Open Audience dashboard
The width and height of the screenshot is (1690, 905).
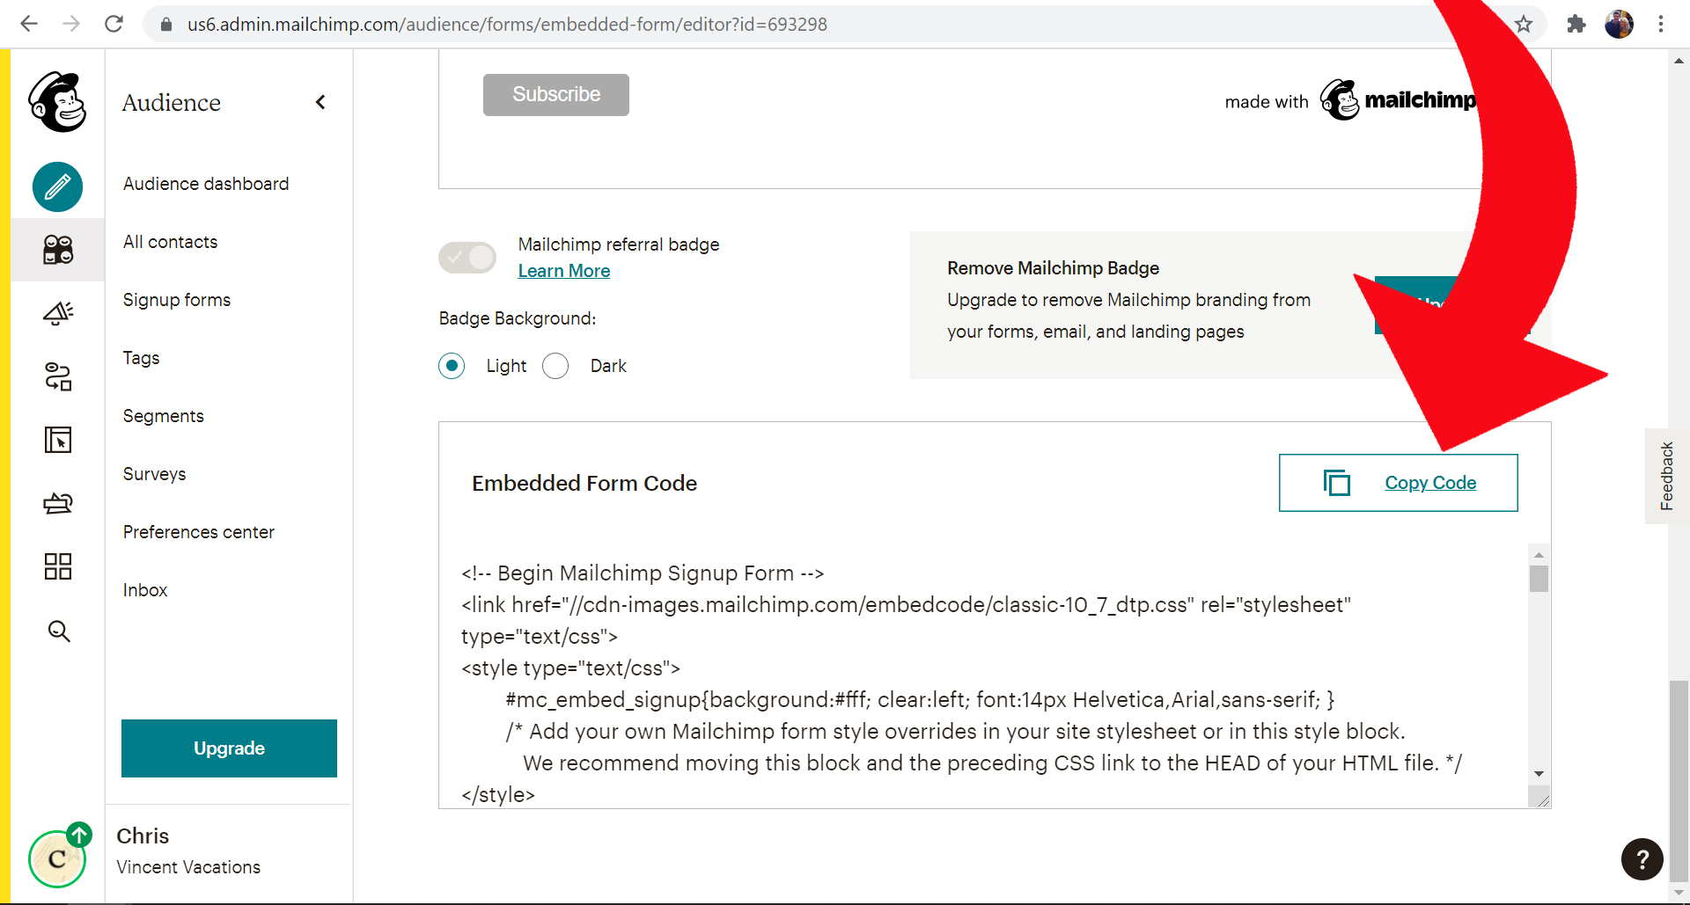(206, 184)
